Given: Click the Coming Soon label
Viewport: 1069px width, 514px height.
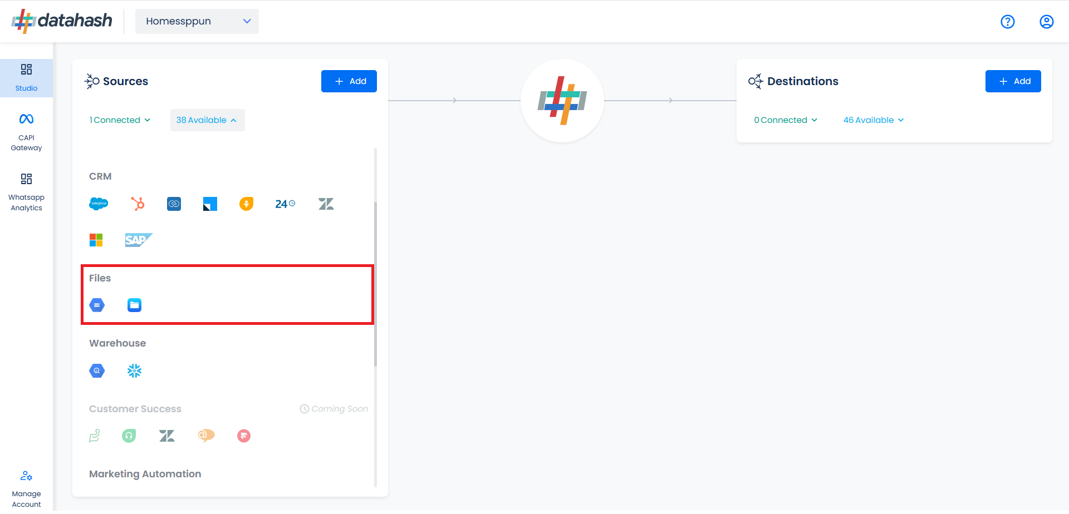Looking at the screenshot, I should [334, 409].
